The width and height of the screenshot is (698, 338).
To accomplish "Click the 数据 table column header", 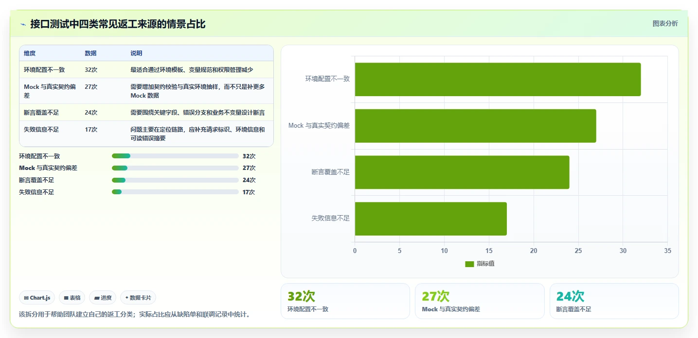I will click(x=90, y=53).
